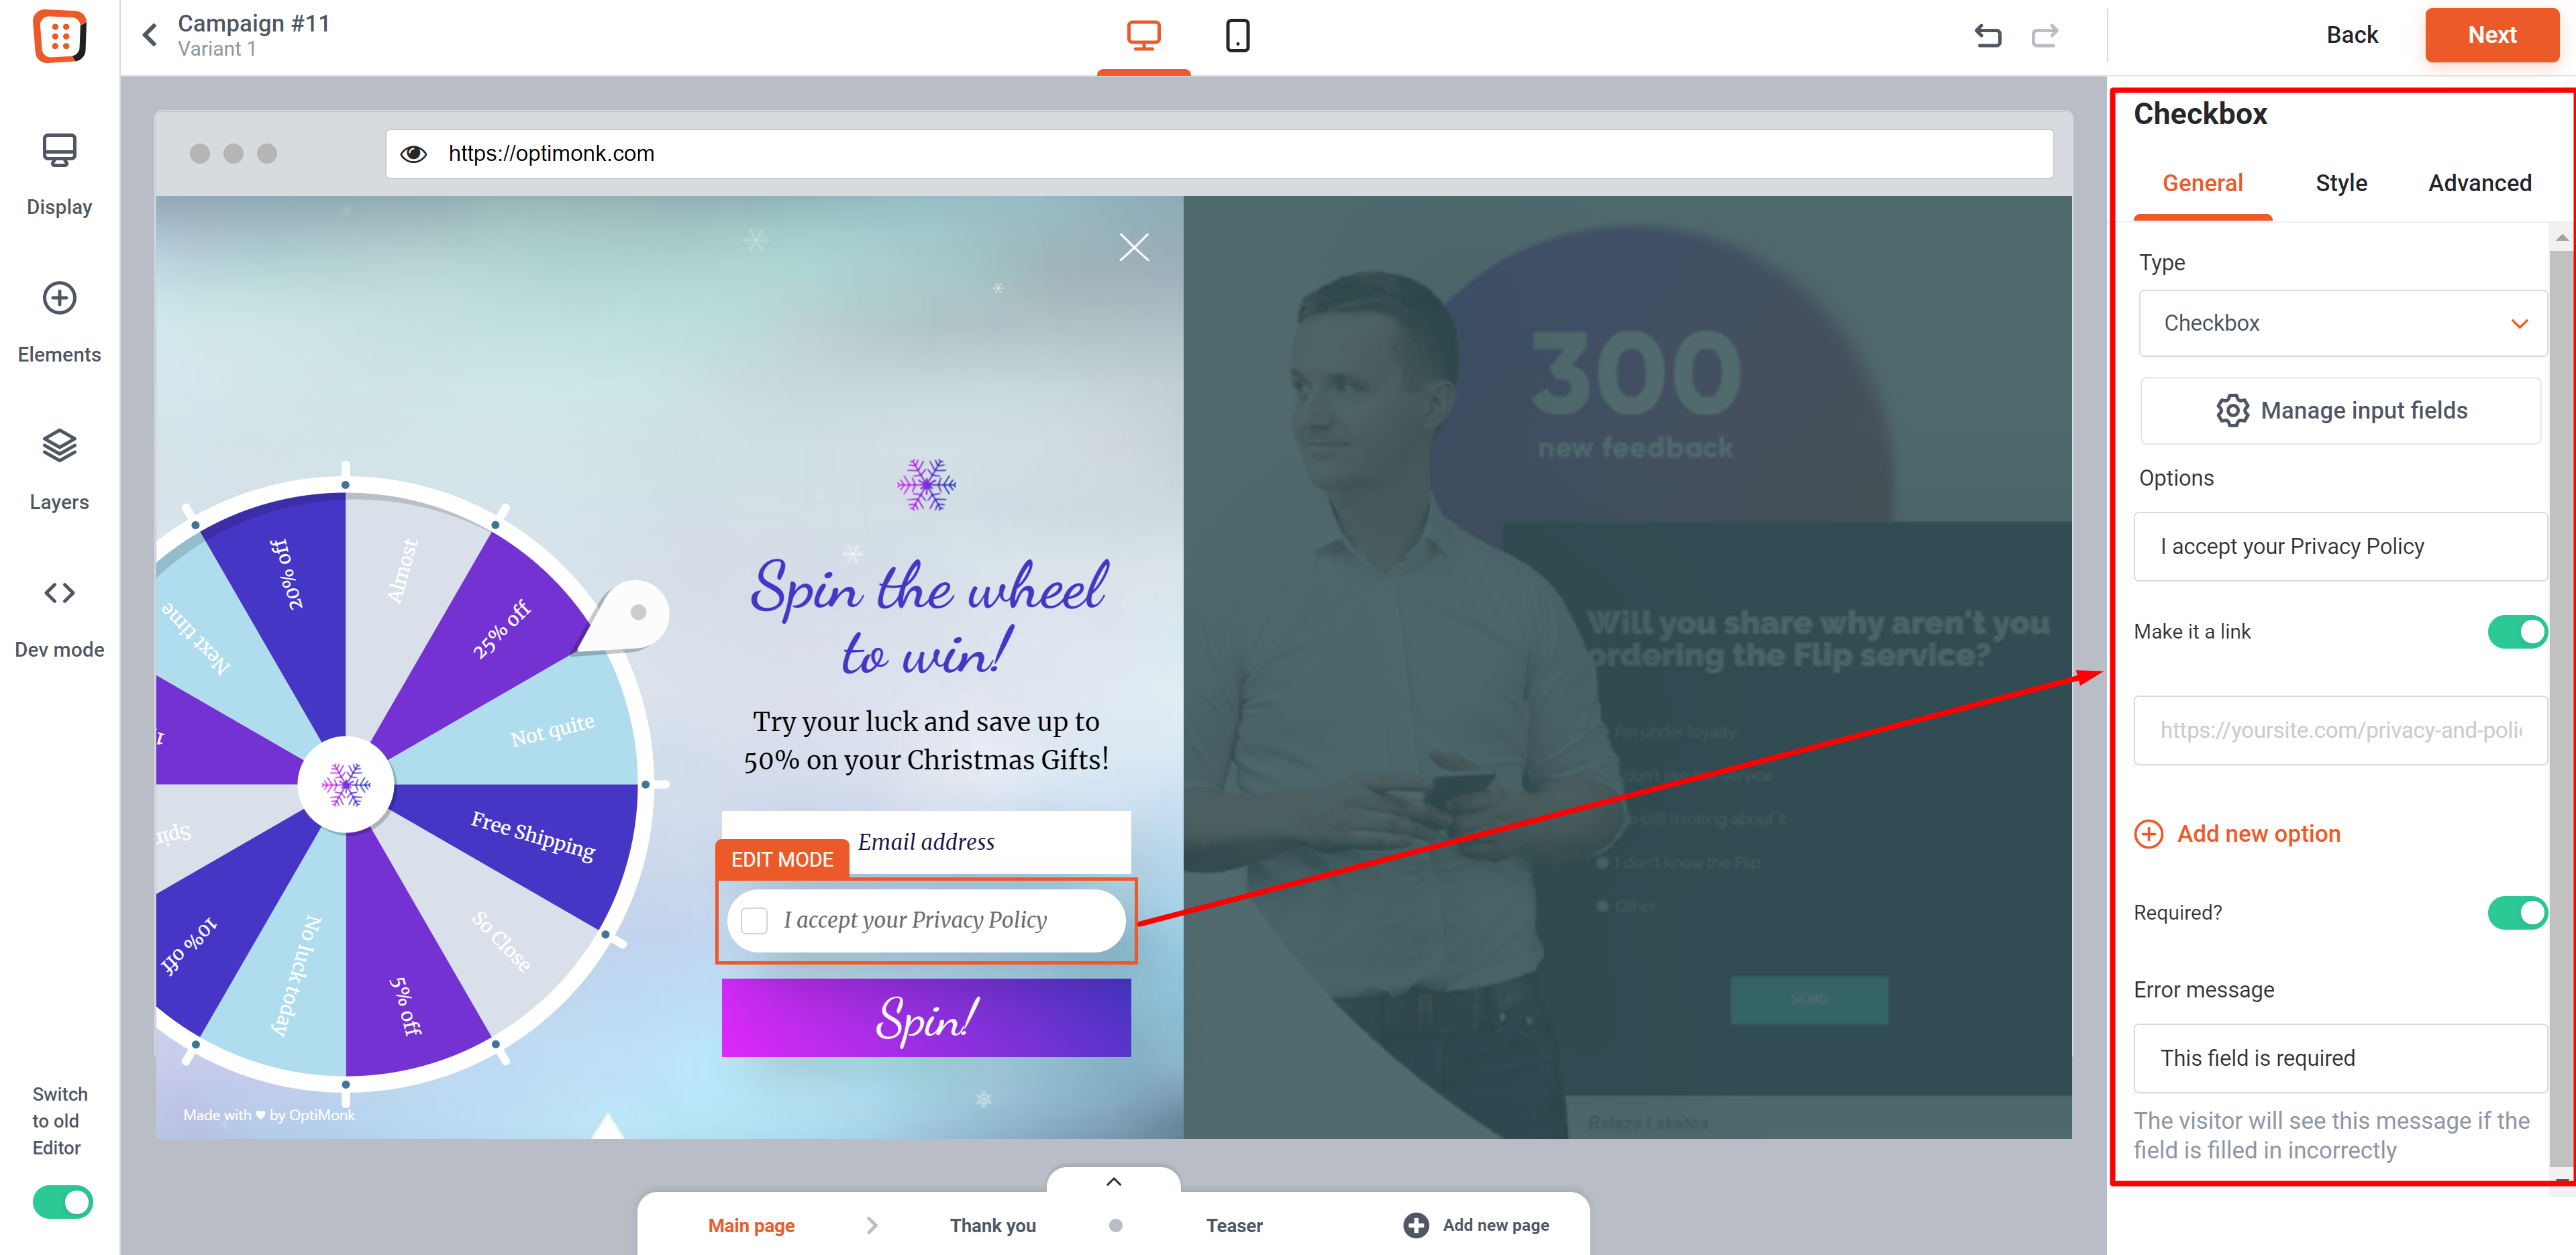The height and width of the screenshot is (1255, 2576).
Task: Click the privacy policy URL input field
Action: coord(2340,730)
